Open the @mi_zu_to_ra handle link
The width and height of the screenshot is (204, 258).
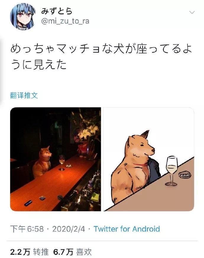coord(65,21)
